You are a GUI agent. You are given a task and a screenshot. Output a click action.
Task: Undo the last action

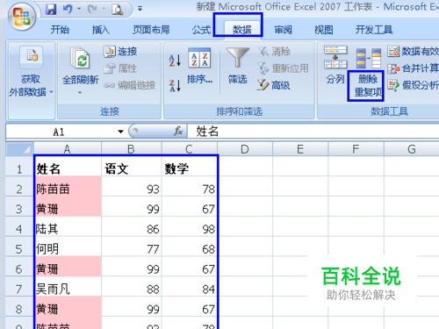[68, 10]
